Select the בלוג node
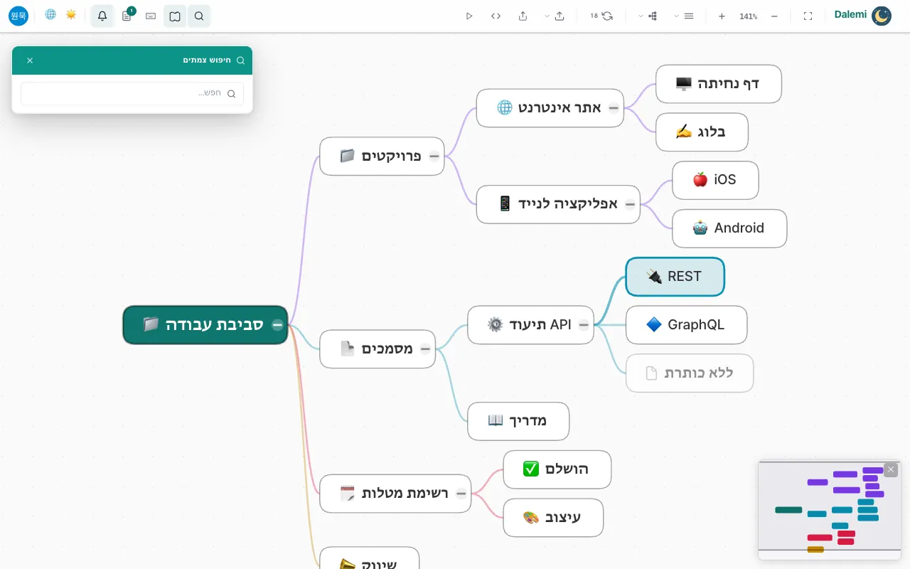Viewport: 910px width, 569px height. coord(702,132)
